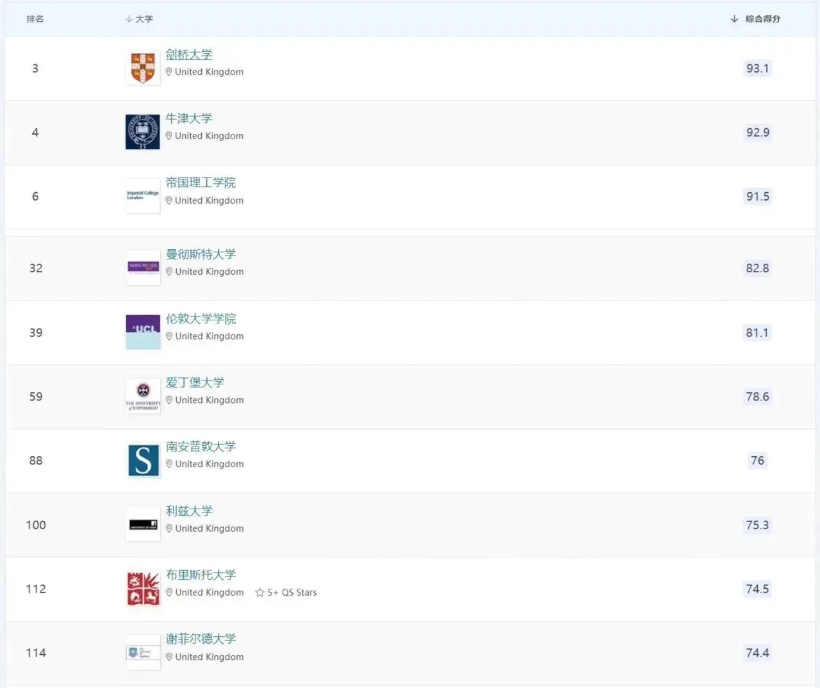Open the UCL logo
820x688 pixels.
pos(143,332)
